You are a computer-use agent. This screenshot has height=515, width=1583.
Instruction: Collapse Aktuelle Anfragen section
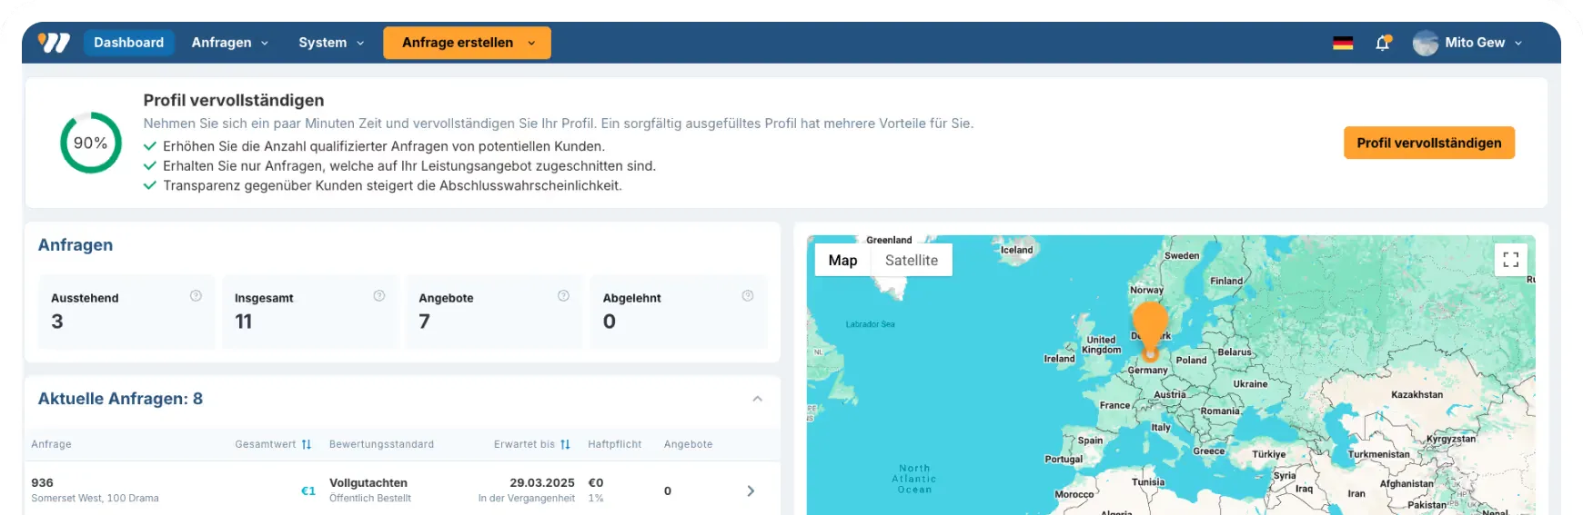pos(757,399)
